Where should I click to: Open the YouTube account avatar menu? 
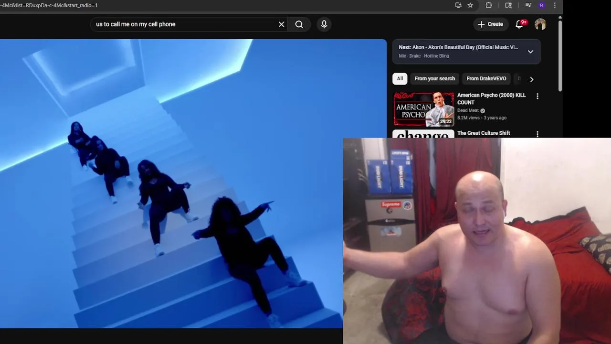[540, 24]
